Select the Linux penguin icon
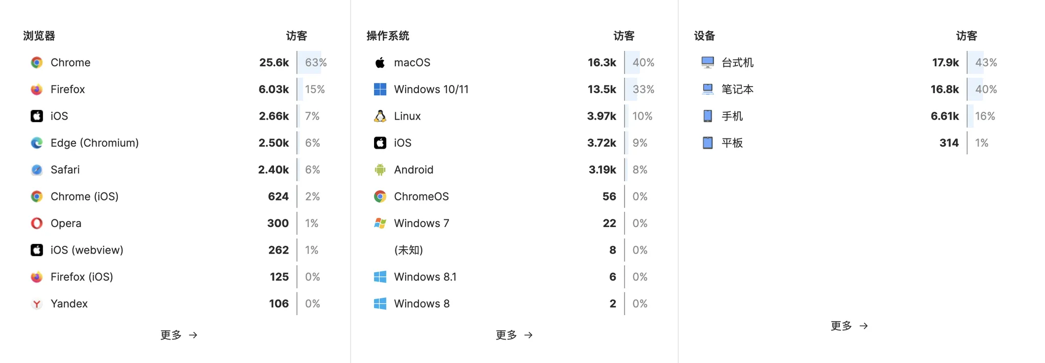Screen dimensions: 1045x363 click(380, 116)
